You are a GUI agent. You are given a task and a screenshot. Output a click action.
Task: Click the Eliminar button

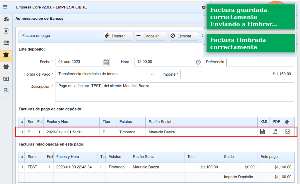point(183,36)
